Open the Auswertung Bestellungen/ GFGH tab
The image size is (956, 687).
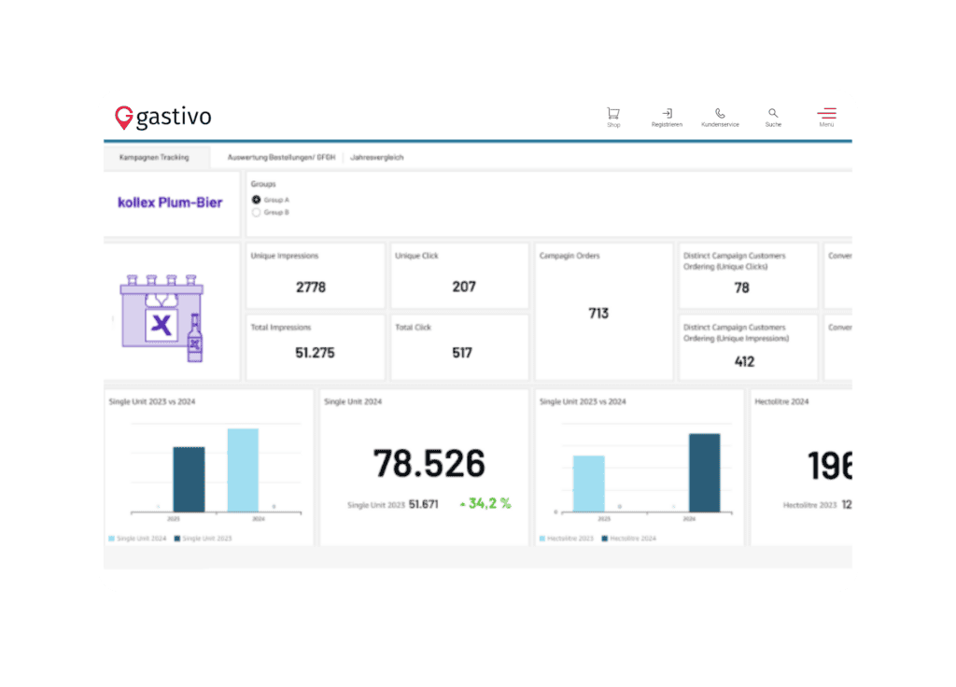pyautogui.click(x=281, y=157)
